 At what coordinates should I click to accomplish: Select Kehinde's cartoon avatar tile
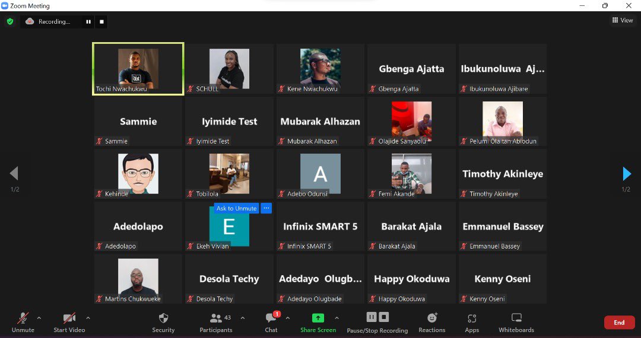138,174
